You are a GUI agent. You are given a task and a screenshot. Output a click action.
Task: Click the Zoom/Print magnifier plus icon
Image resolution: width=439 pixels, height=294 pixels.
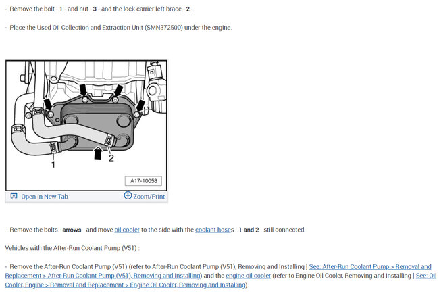128,195
